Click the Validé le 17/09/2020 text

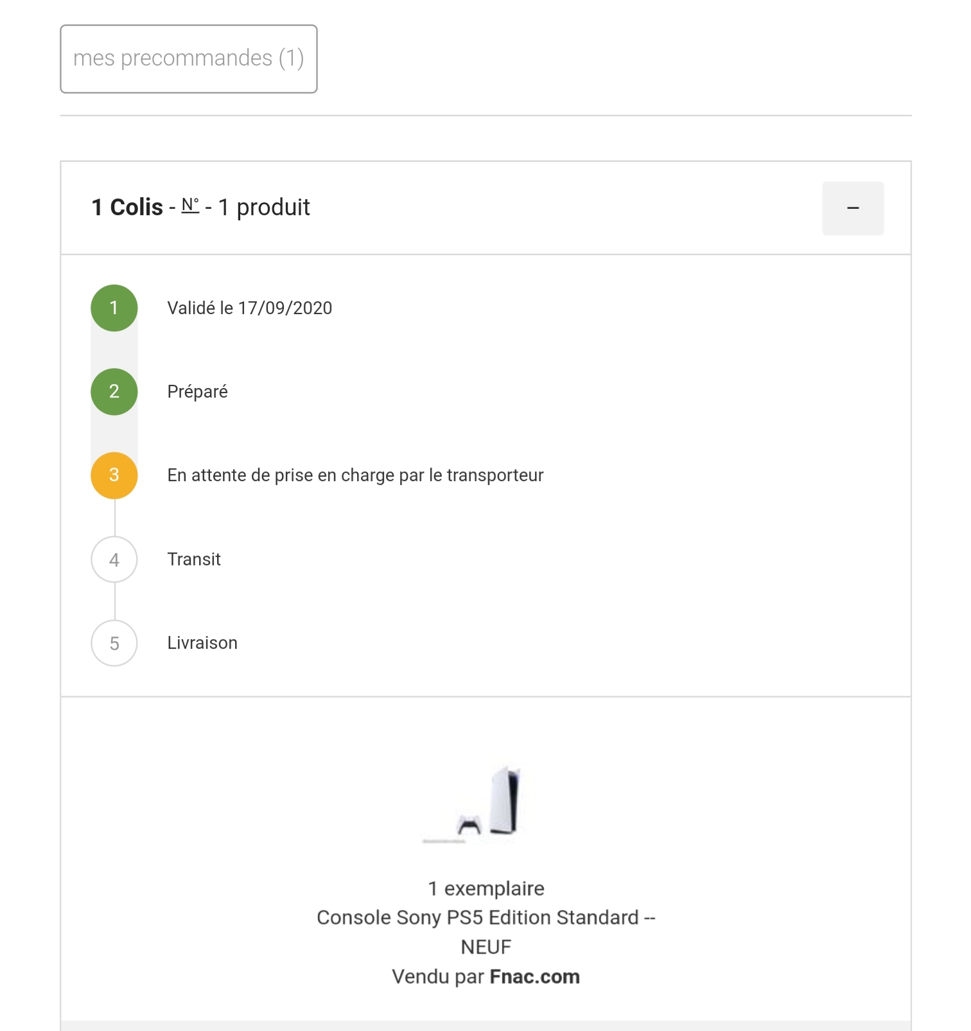coord(250,308)
